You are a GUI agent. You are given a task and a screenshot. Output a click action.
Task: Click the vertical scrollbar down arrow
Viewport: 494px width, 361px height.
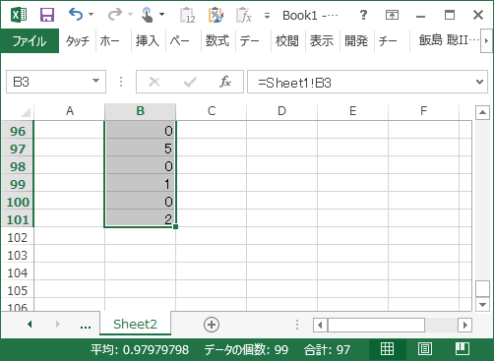(482, 305)
